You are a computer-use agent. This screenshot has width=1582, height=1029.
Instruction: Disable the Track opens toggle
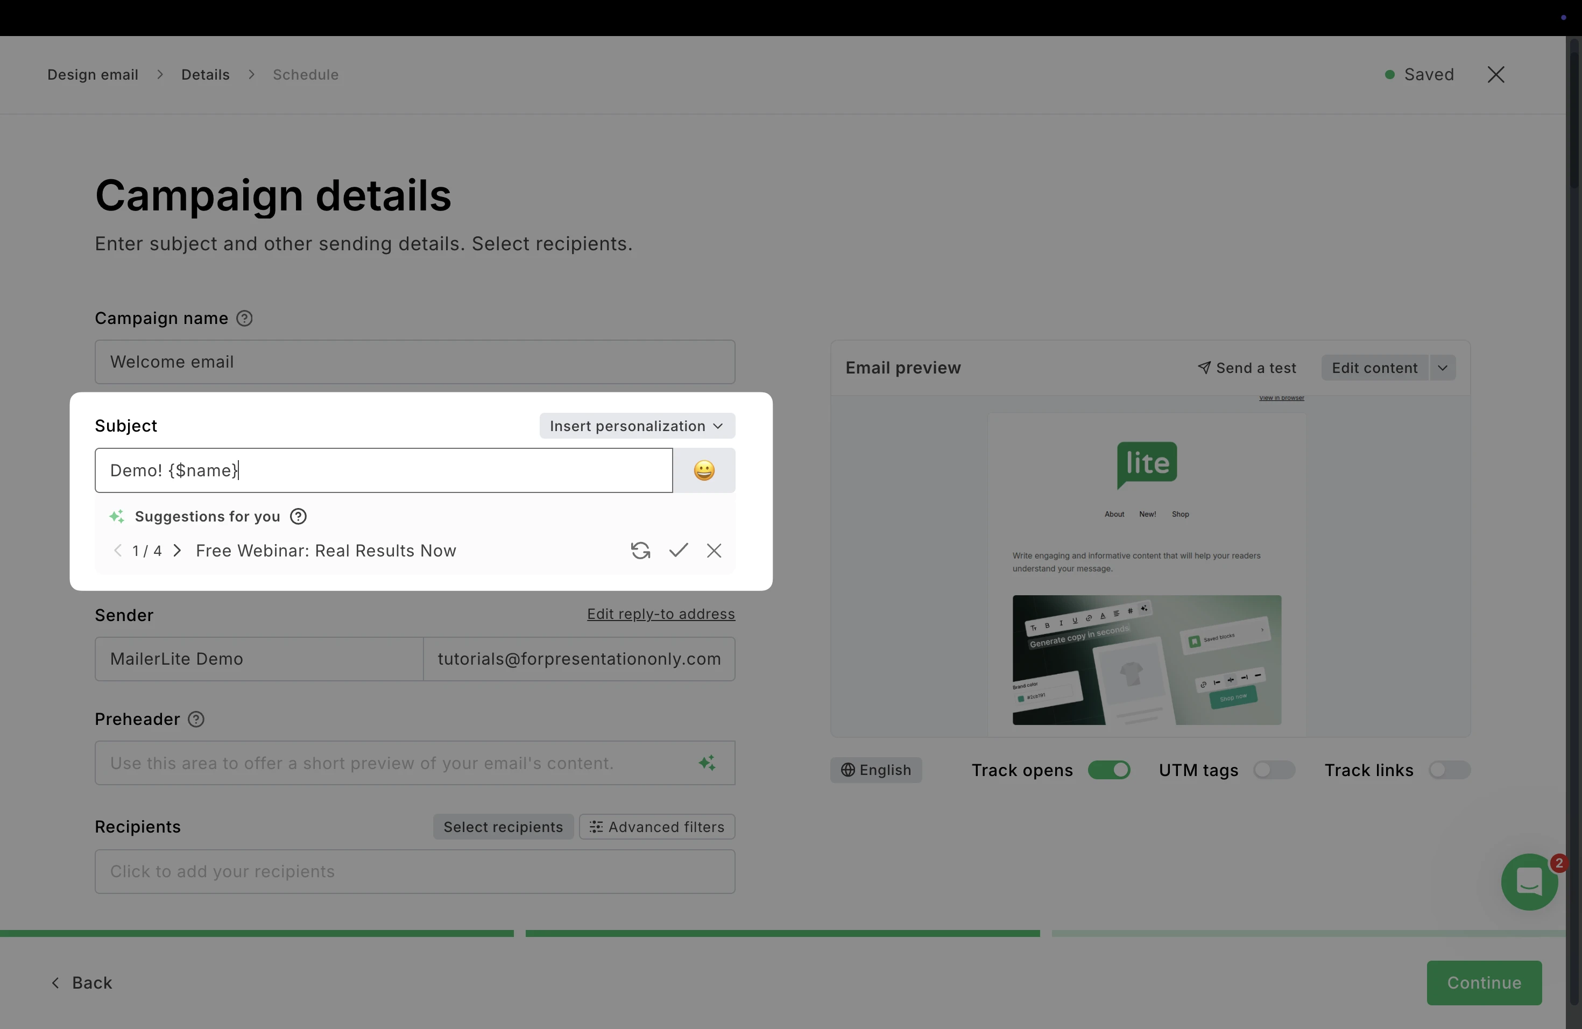(x=1108, y=770)
